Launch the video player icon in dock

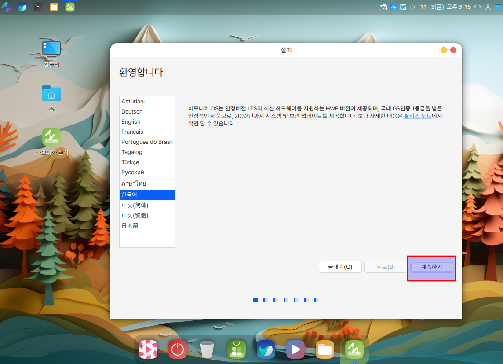(295, 349)
